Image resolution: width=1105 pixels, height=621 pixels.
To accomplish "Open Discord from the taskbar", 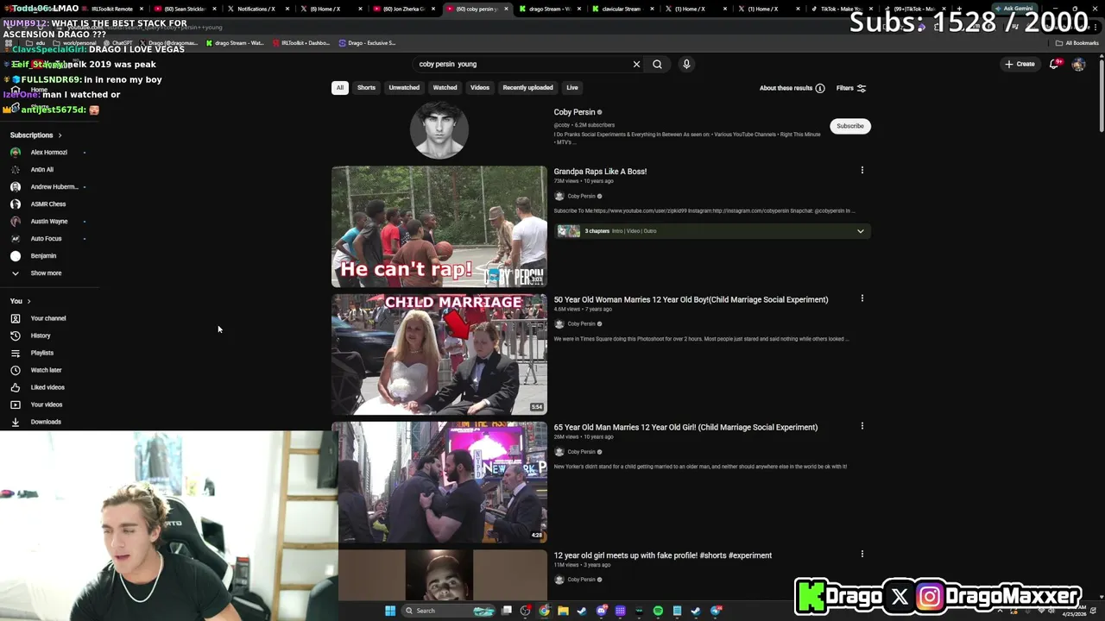I will click(601, 611).
